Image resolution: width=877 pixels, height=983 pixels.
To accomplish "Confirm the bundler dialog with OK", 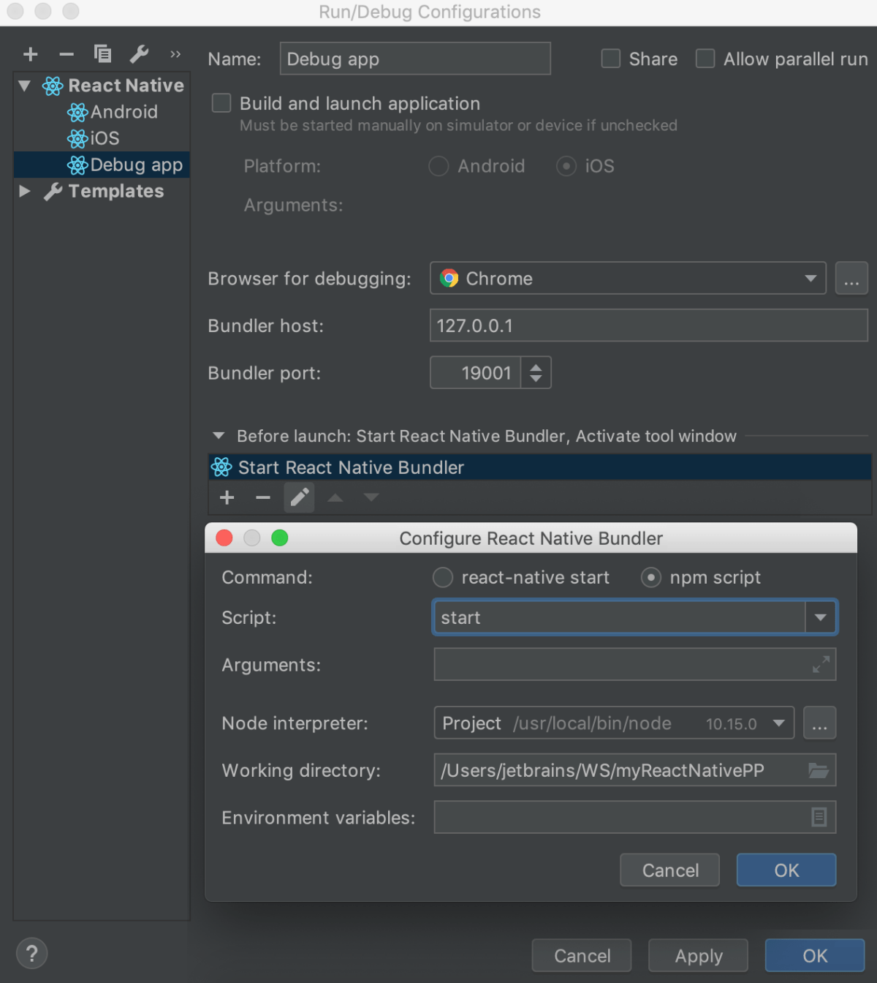I will 786,870.
